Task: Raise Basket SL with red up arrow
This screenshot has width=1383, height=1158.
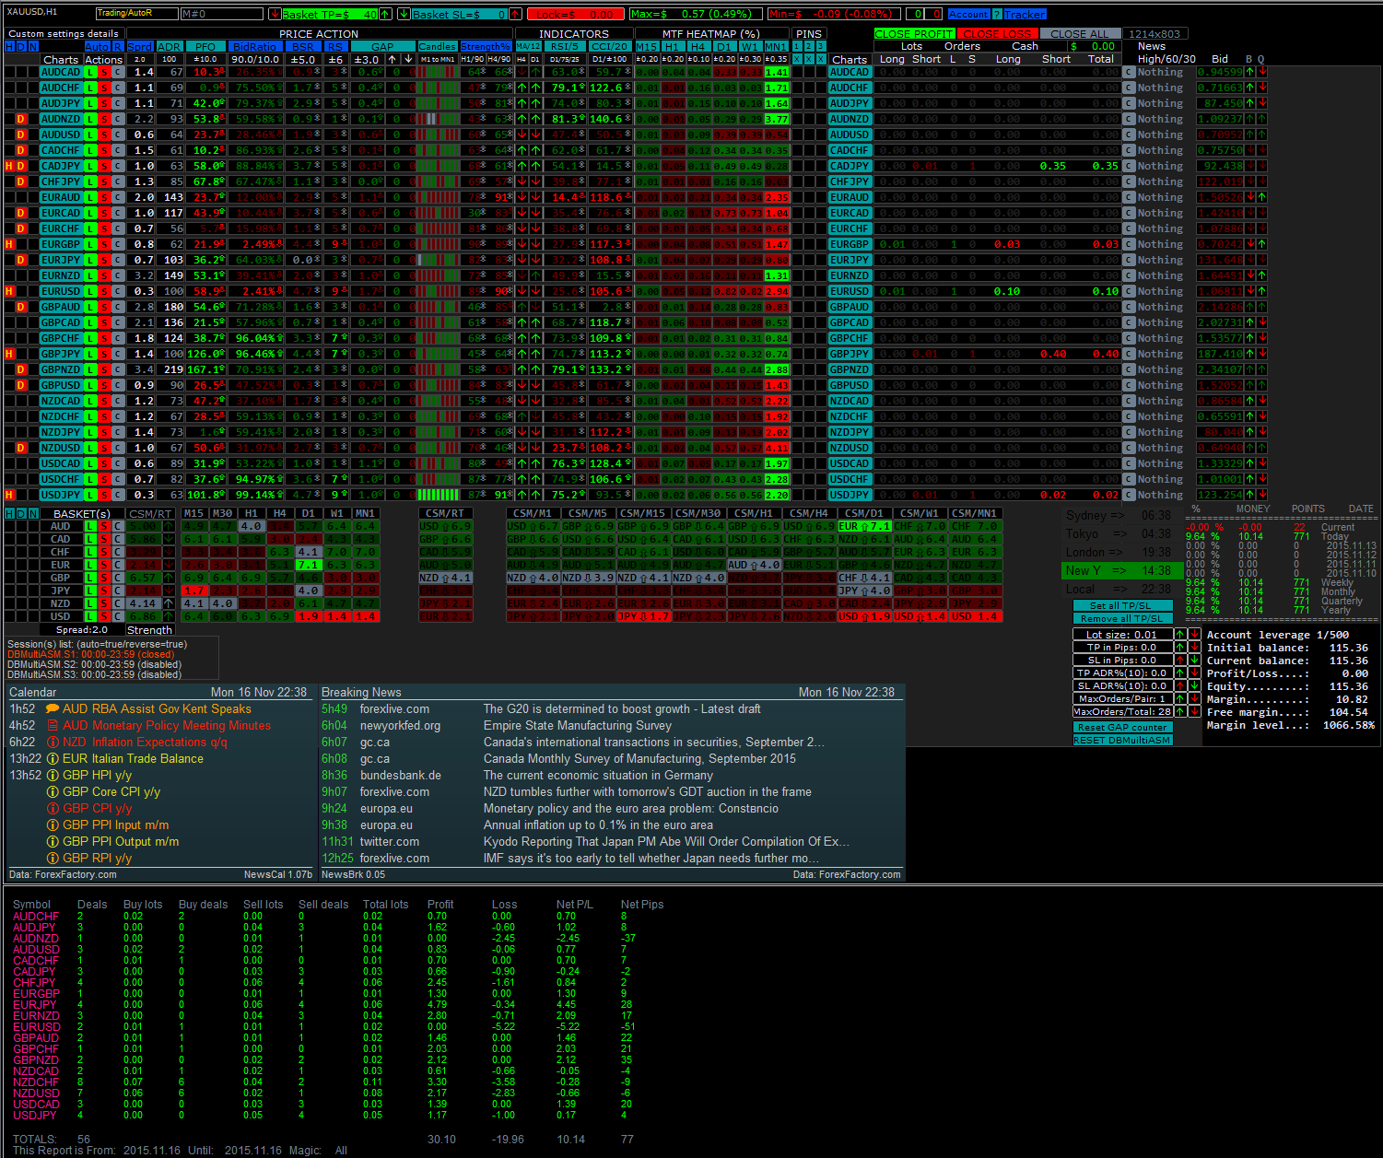Action: [514, 14]
